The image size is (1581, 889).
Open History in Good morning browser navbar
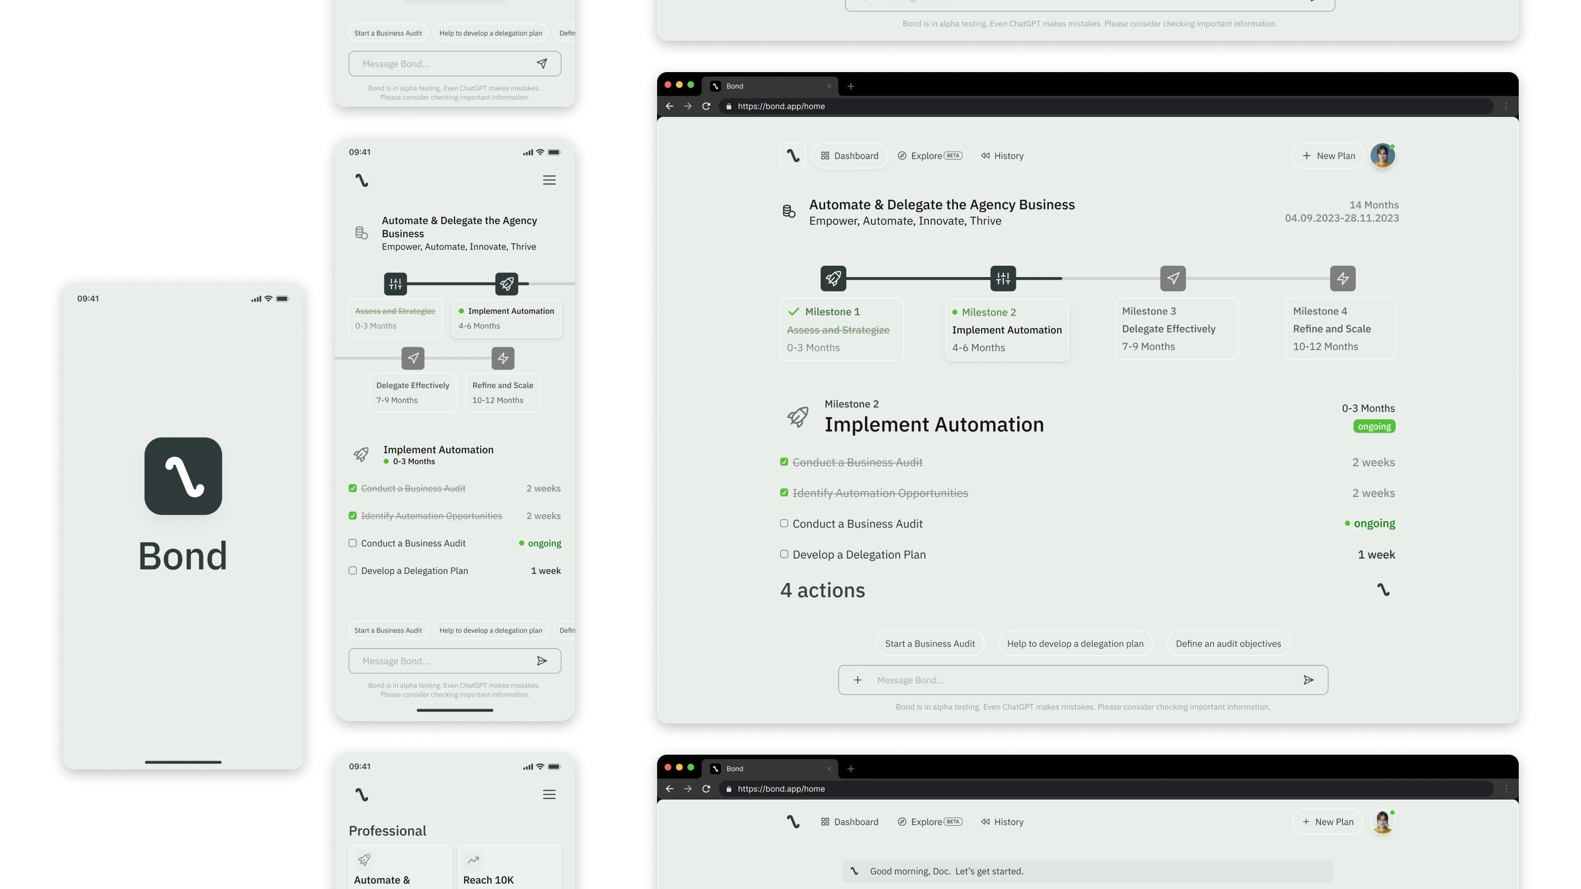[x=1002, y=821]
